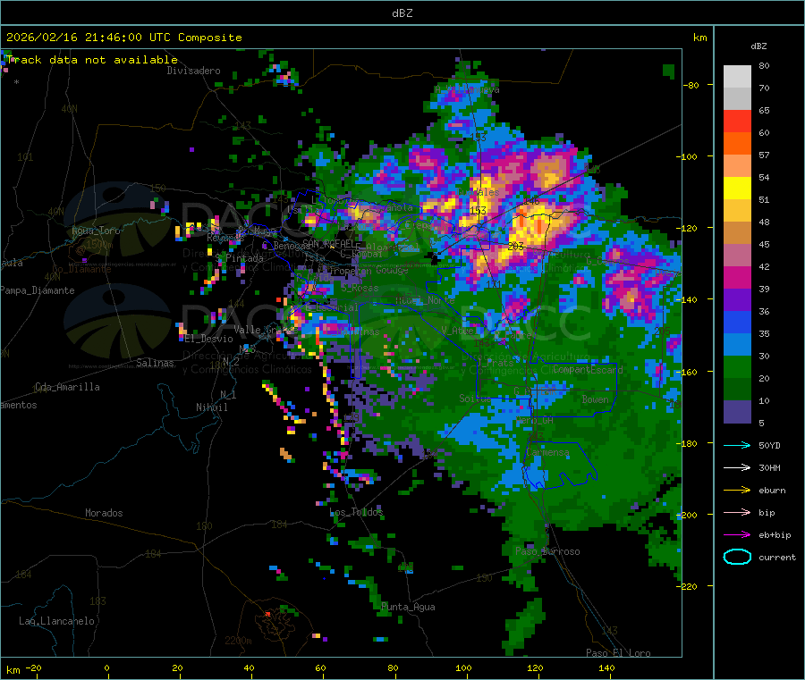Click the Laq.Llancanelo map label
The image size is (805, 680).
[x=56, y=621]
